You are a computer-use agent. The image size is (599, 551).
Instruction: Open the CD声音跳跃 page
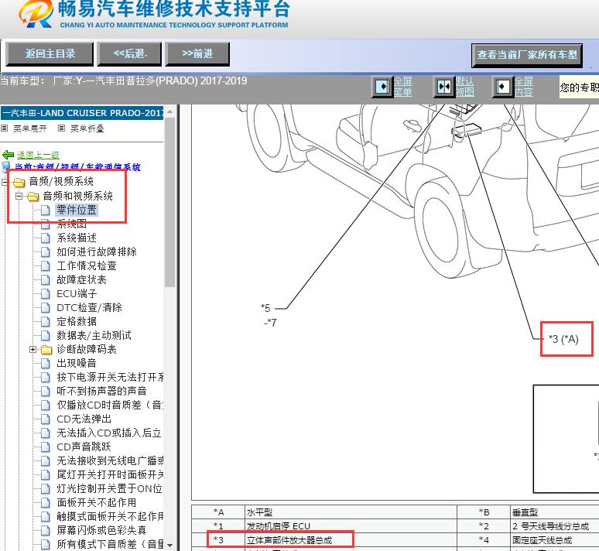[x=84, y=447]
